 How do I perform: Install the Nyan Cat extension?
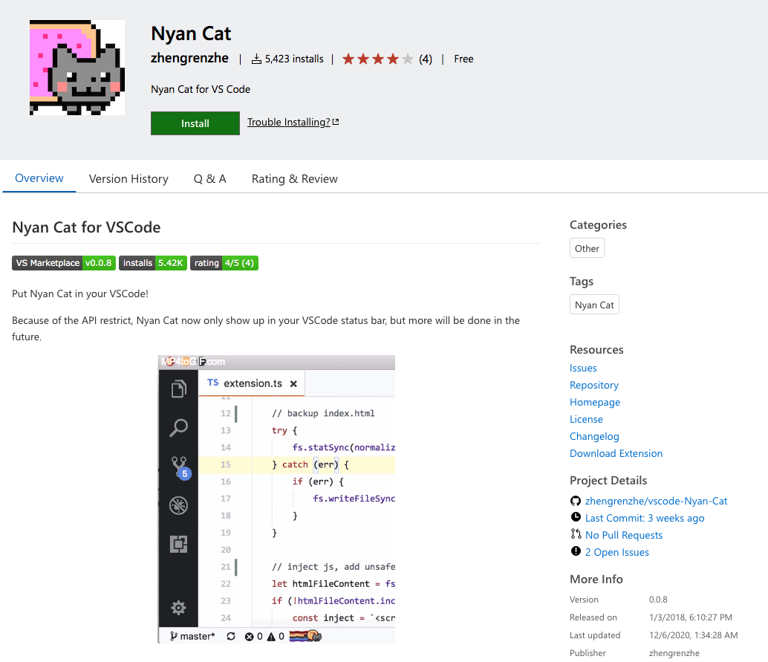click(195, 123)
